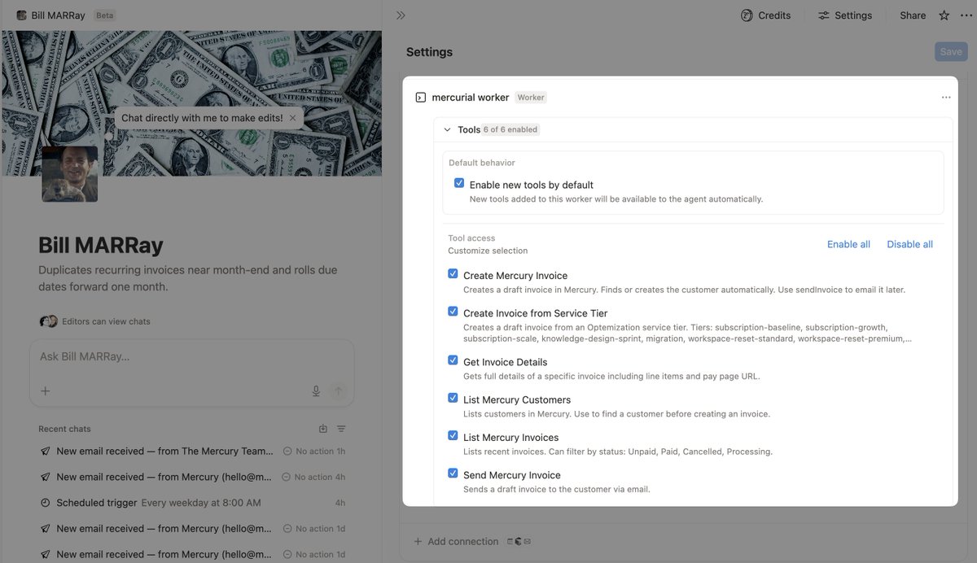Click Enable all tools link
The width and height of the screenshot is (977, 563).
[848, 244]
